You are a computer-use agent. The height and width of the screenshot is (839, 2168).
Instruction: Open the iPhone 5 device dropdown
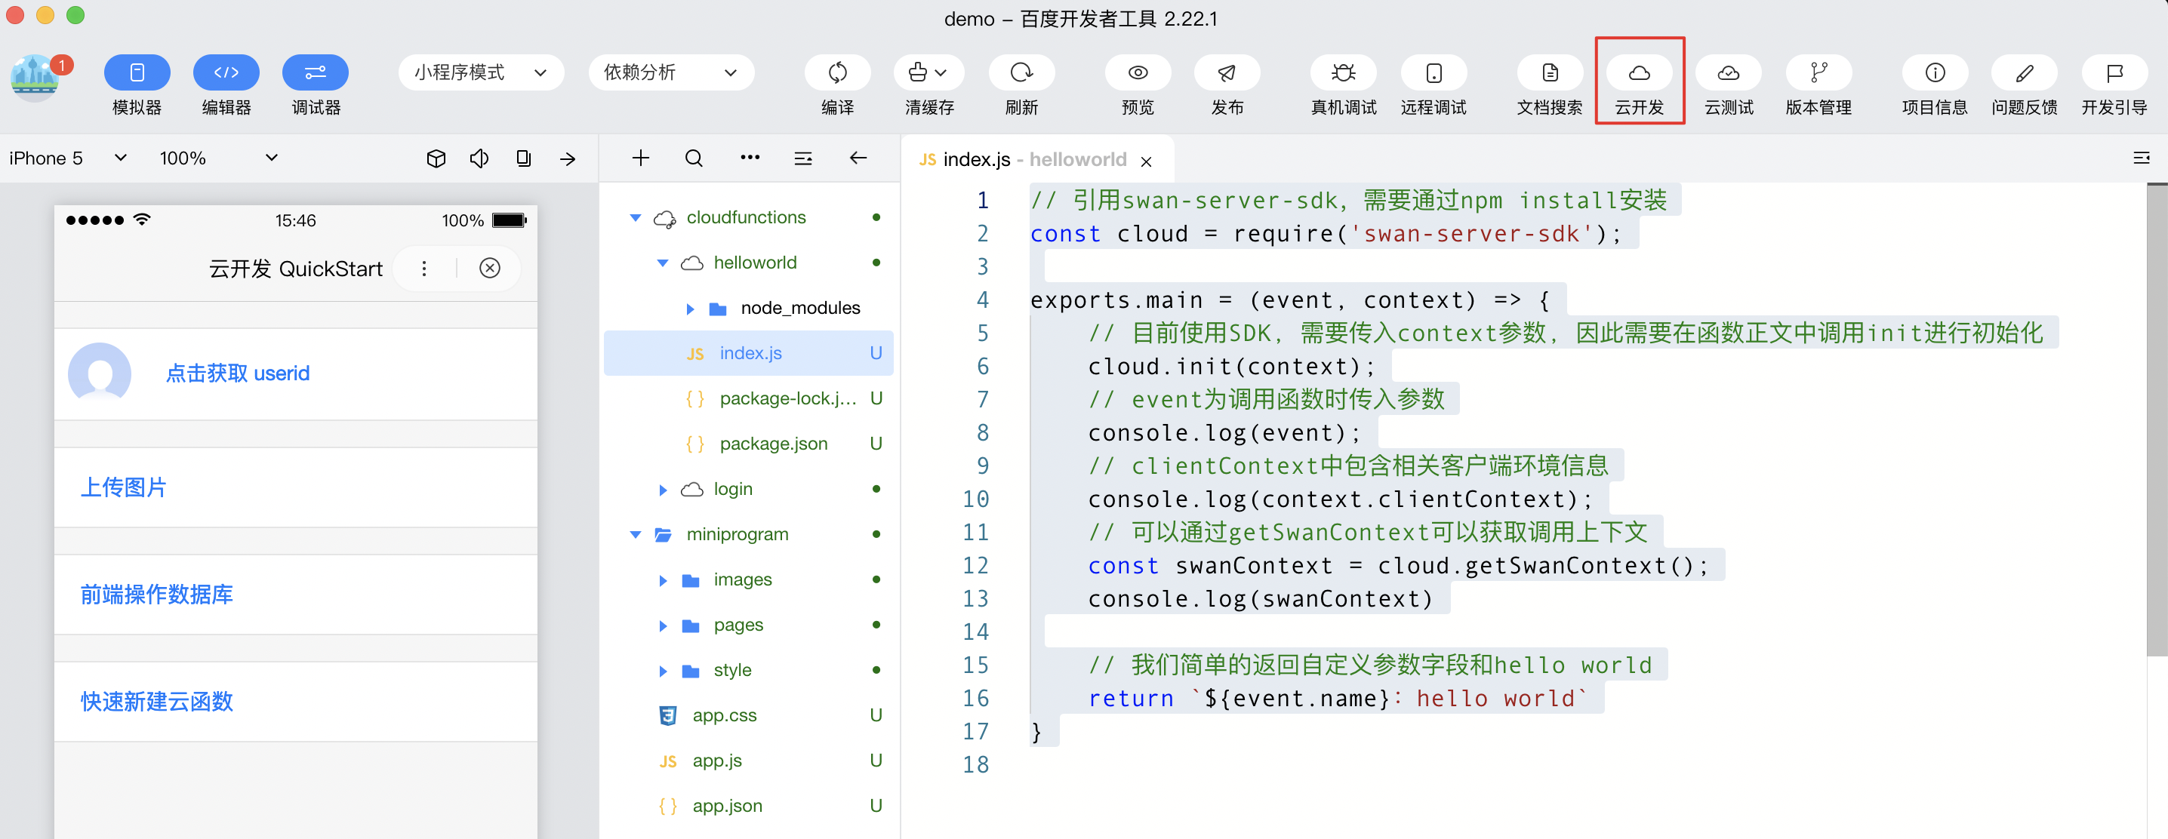point(67,158)
